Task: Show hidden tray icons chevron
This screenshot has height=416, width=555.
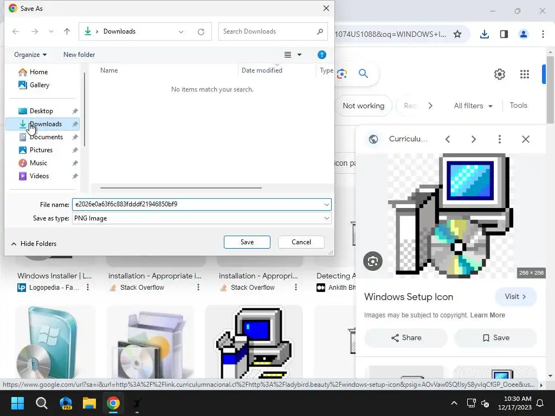Action: point(454,403)
